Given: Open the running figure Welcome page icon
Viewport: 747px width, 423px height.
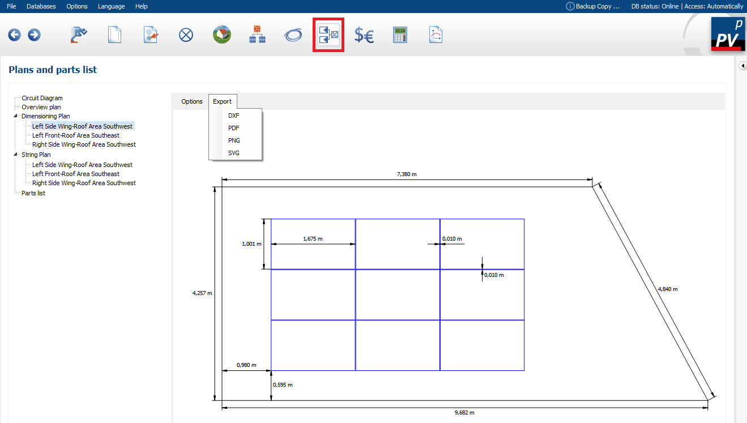Looking at the screenshot, I should (x=79, y=35).
